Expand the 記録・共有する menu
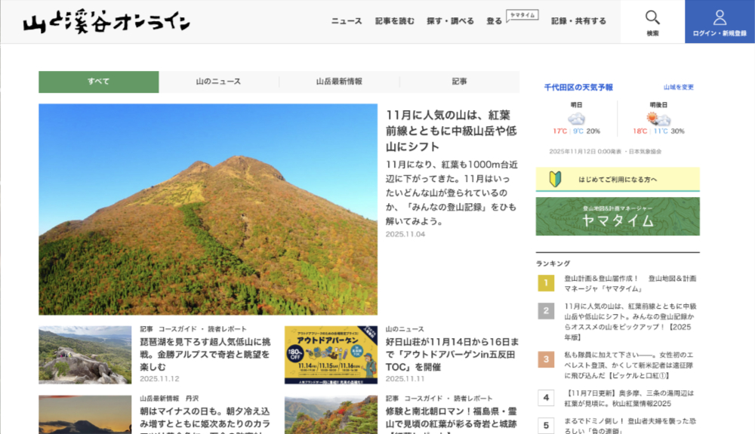The height and width of the screenshot is (434, 755). tap(578, 21)
